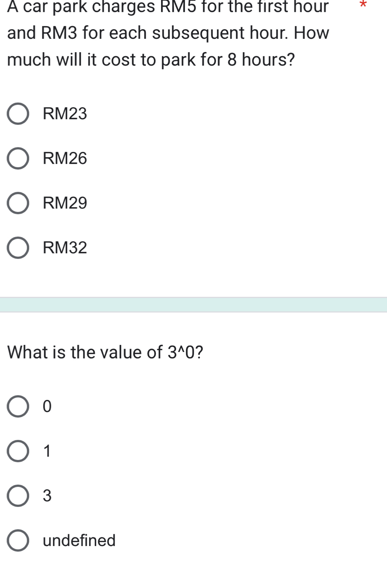Click the "RM29" answer label text
387x580 pixels.
point(65,203)
